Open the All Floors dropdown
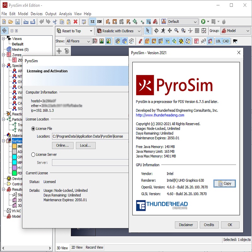This screenshot has width=252, height=252. [78, 41]
